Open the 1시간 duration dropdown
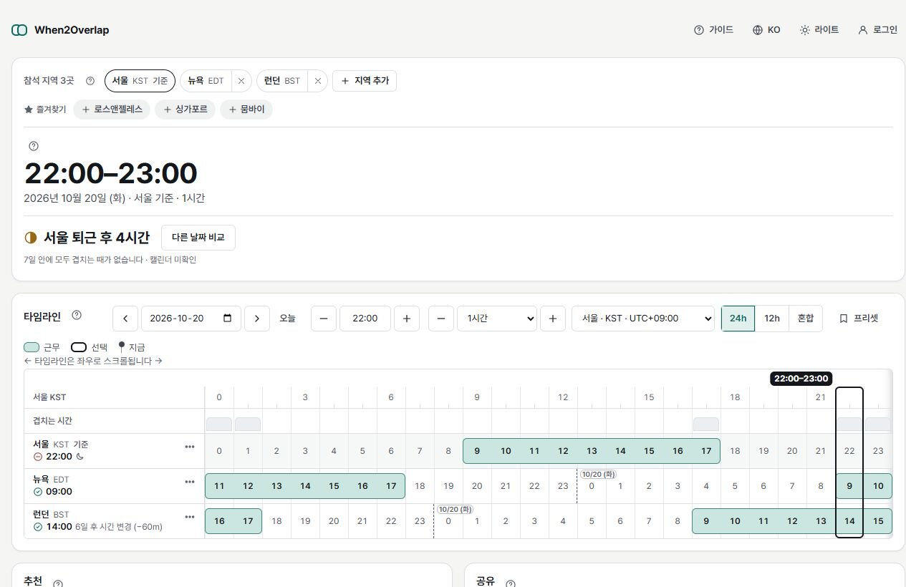This screenshot has height=587, width=906. [x=497, y=319]
